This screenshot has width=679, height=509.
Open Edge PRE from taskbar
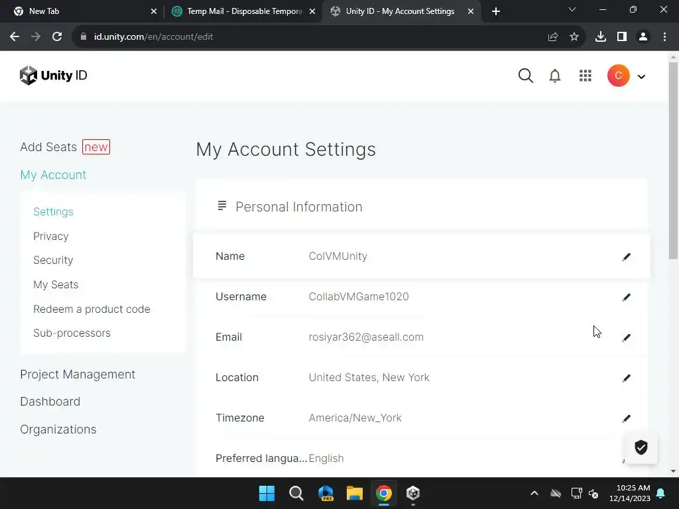click(x=325, y=493)
